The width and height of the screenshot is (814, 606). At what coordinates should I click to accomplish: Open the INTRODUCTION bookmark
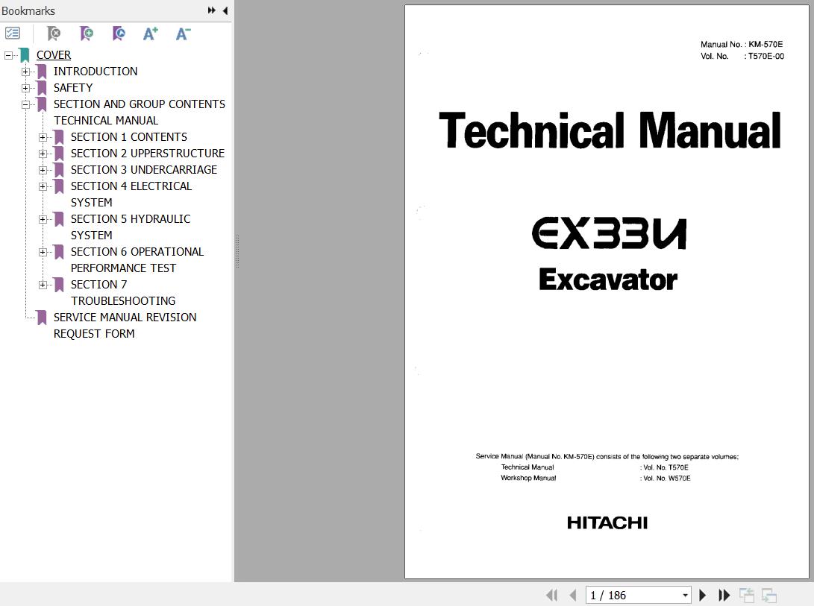[96, 72]
